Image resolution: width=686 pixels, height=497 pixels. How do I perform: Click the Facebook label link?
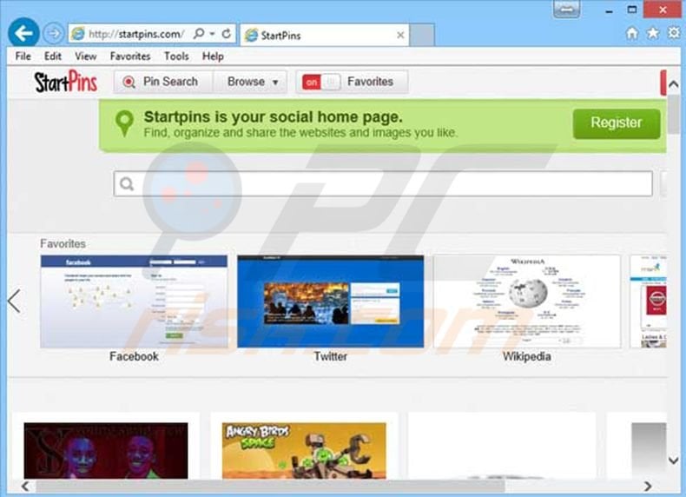pos(134,356)
